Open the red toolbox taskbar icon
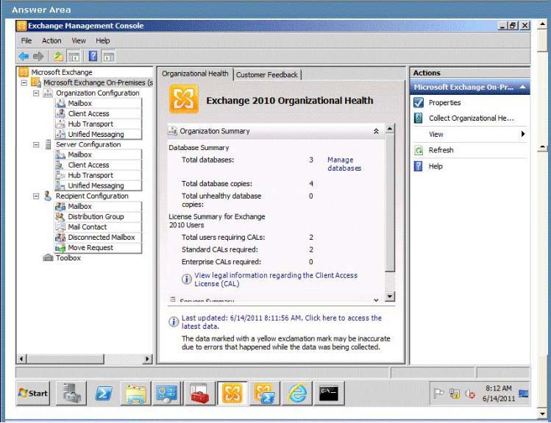Screen dimensions: 551x423 (199, 393)
